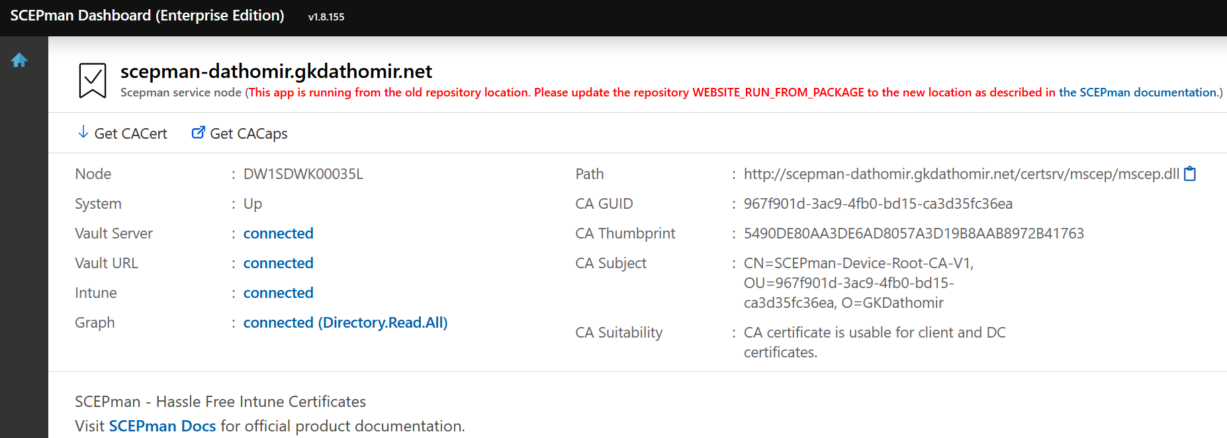Click the certificate badge icon beside the hostname
Viewport: 1227px width, 438px height.
93,81
